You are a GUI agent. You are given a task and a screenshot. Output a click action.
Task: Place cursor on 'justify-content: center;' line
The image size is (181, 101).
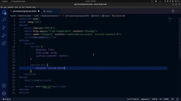(52, 56)
